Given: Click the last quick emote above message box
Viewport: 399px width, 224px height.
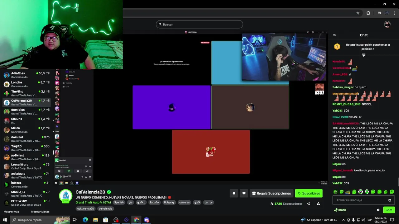Looking at the screenshot, I should point(392,192).
